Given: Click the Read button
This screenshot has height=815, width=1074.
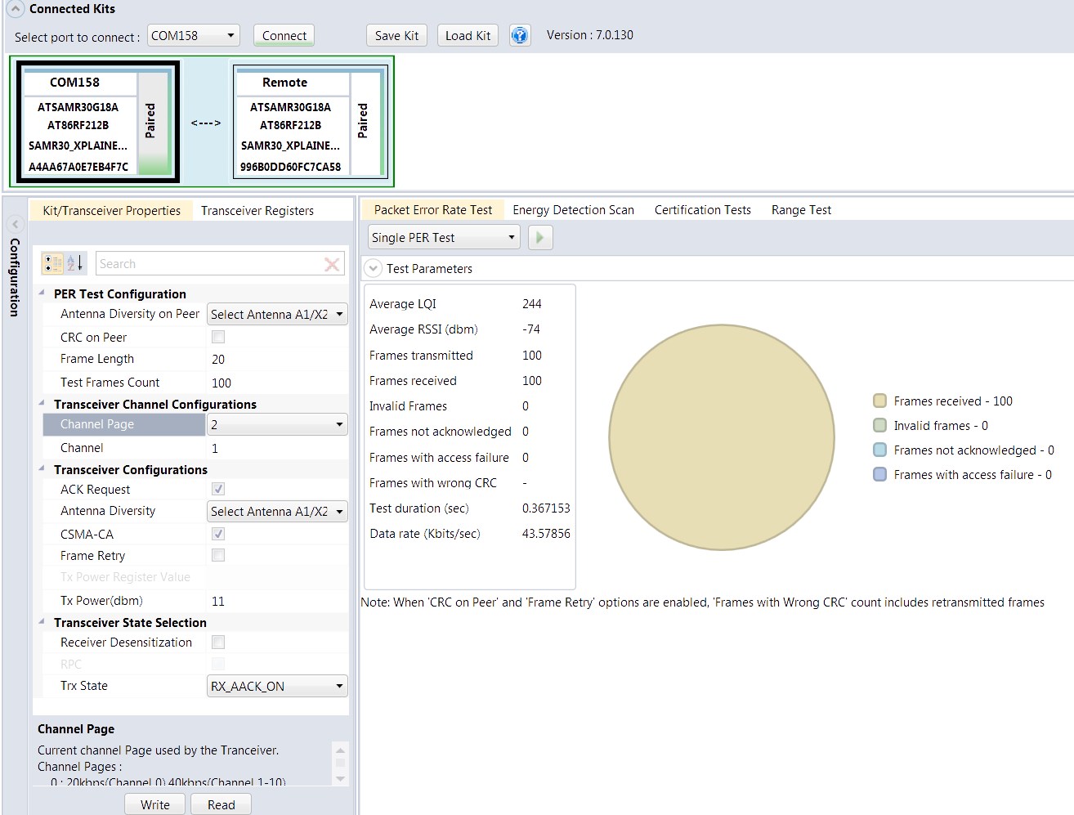Looking at the screenshot, I should [x=221, y=804].
